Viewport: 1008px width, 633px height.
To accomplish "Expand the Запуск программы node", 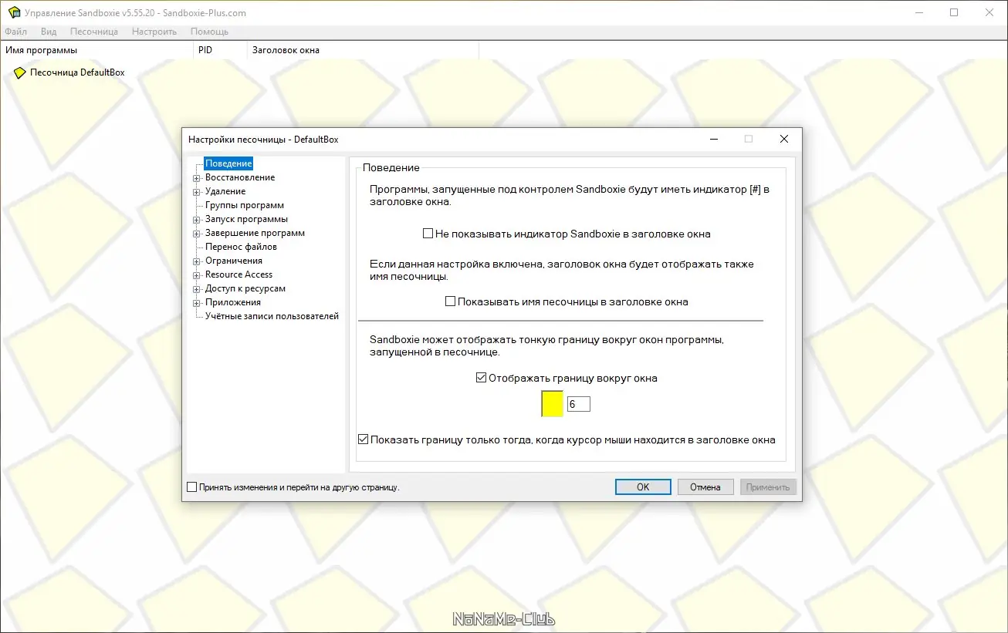I will tap(198, 219).
